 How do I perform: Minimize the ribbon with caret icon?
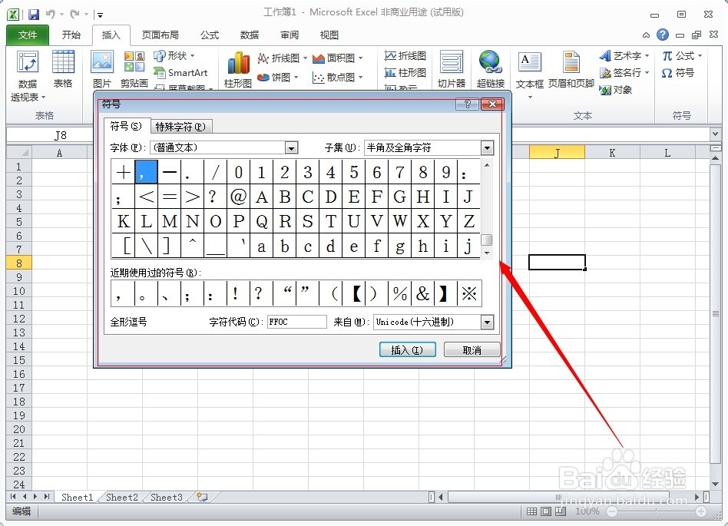647,35
